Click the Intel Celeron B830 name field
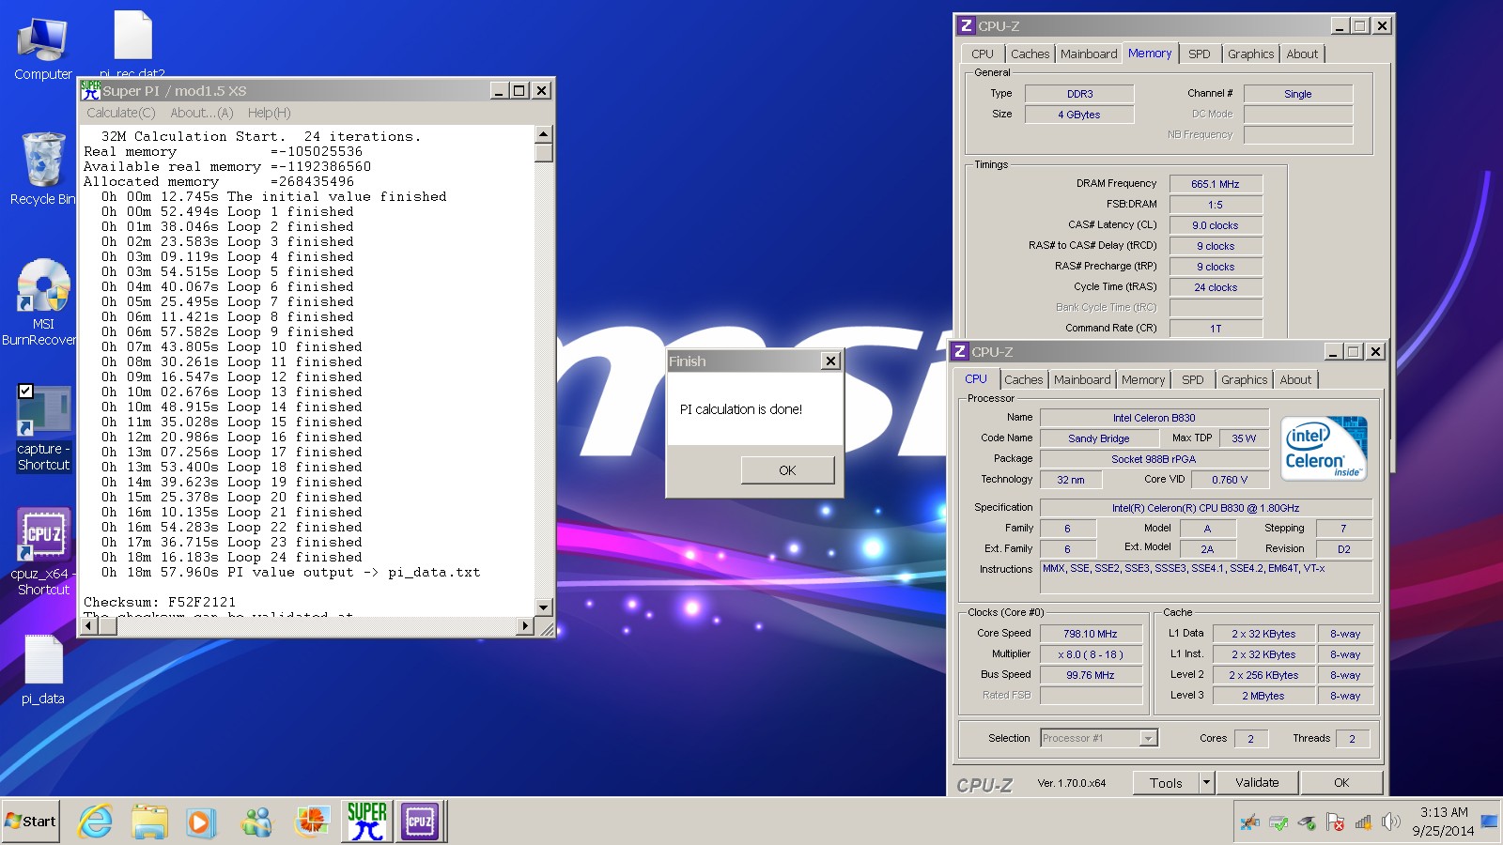This screenshot has height=845, width=1503. 1154,418
